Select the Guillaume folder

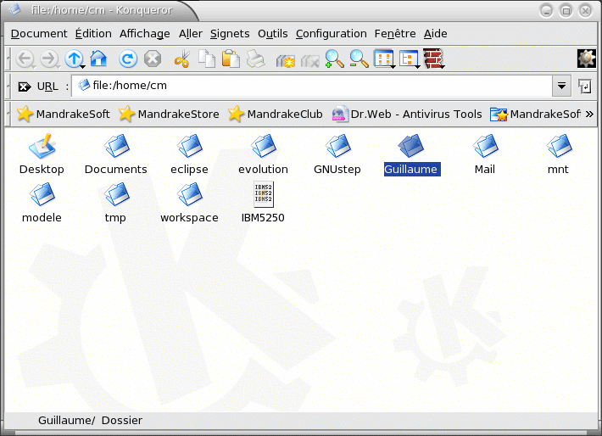click(x=411, y=154)
